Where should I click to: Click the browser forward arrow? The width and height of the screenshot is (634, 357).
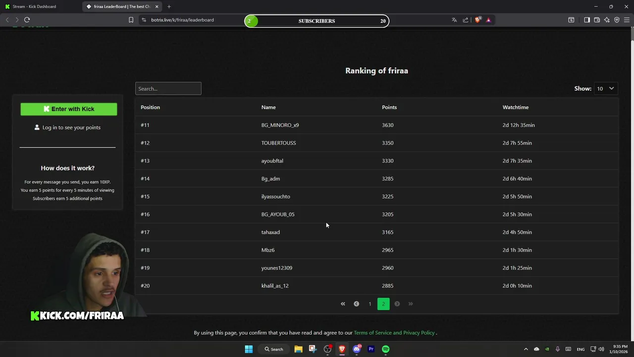click(x=17, y=20)
